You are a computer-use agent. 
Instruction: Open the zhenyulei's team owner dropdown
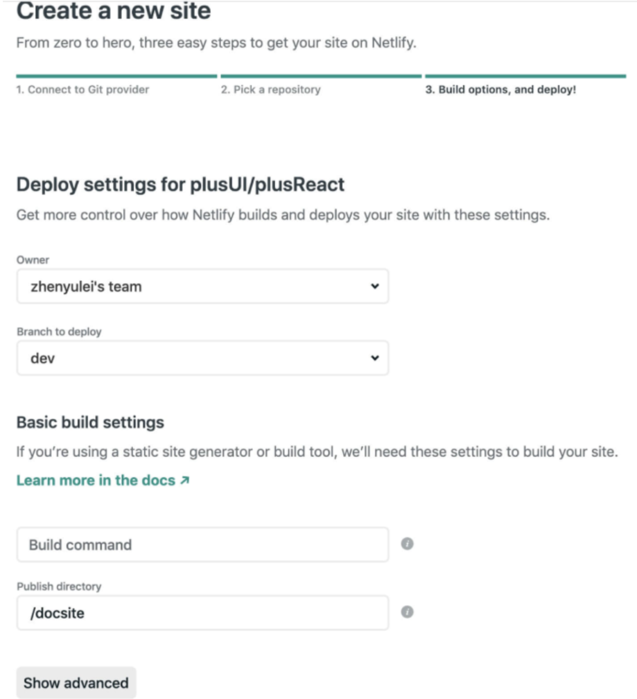pos(202,287)
